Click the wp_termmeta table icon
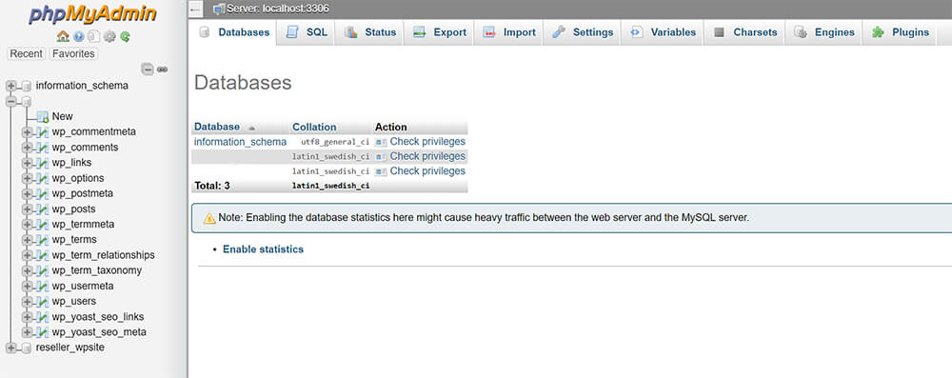The height and width of the screenshot is (378, 952). point(42,225)
